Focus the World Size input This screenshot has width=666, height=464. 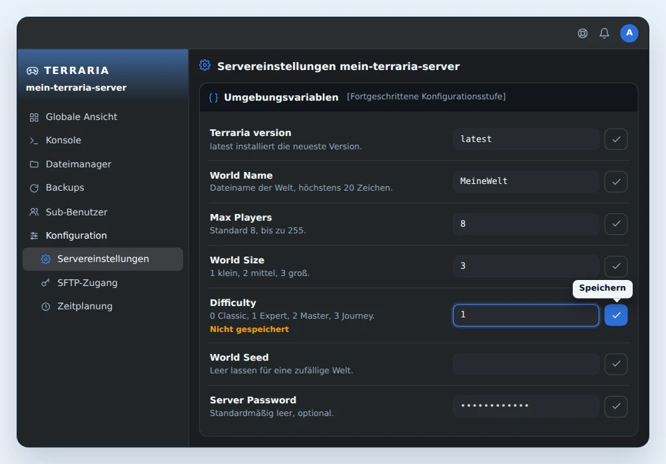tap(526, 266)
